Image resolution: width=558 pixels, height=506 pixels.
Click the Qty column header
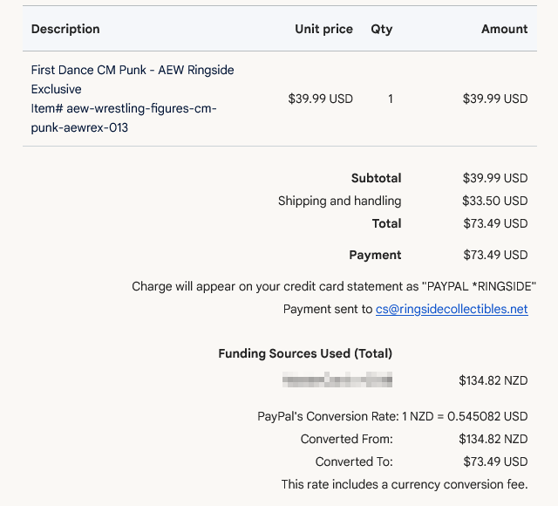click(x=381, y=29)
